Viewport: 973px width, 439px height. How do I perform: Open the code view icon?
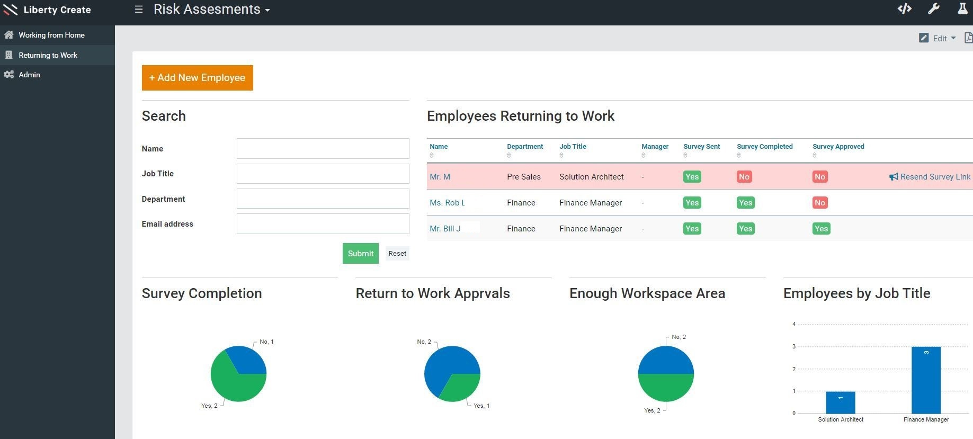[x=904, y=9]
